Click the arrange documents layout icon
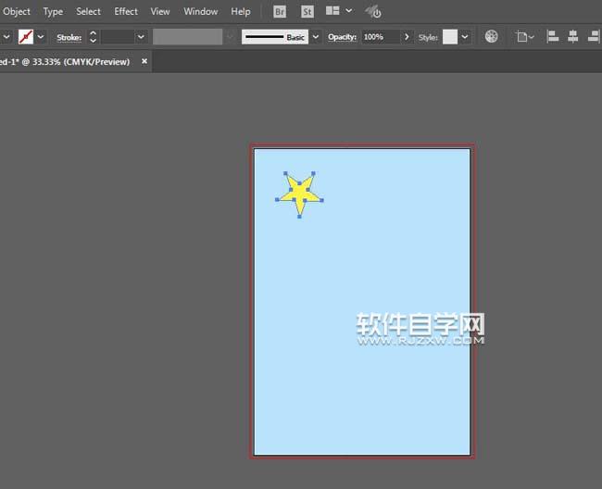Viewport: 602px width, 489px height. (x=332, y=12)
